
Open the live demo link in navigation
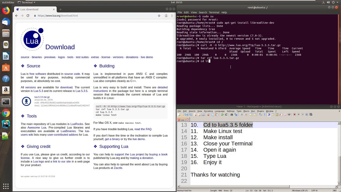pos(147,57)
